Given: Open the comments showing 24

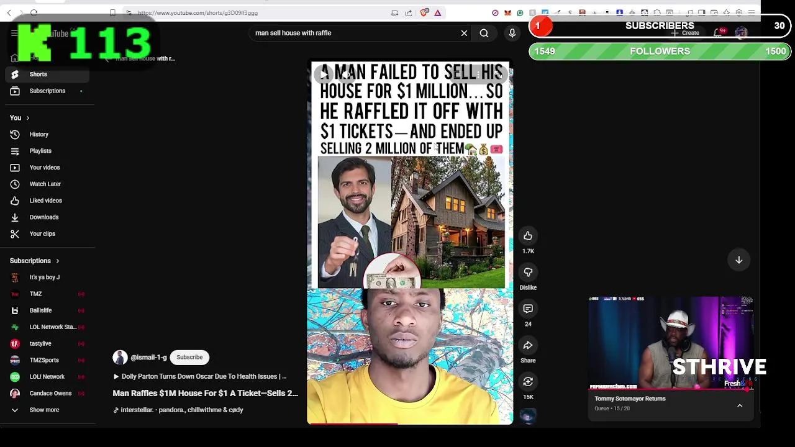Looking at the screenshot, I should point(528,309).
